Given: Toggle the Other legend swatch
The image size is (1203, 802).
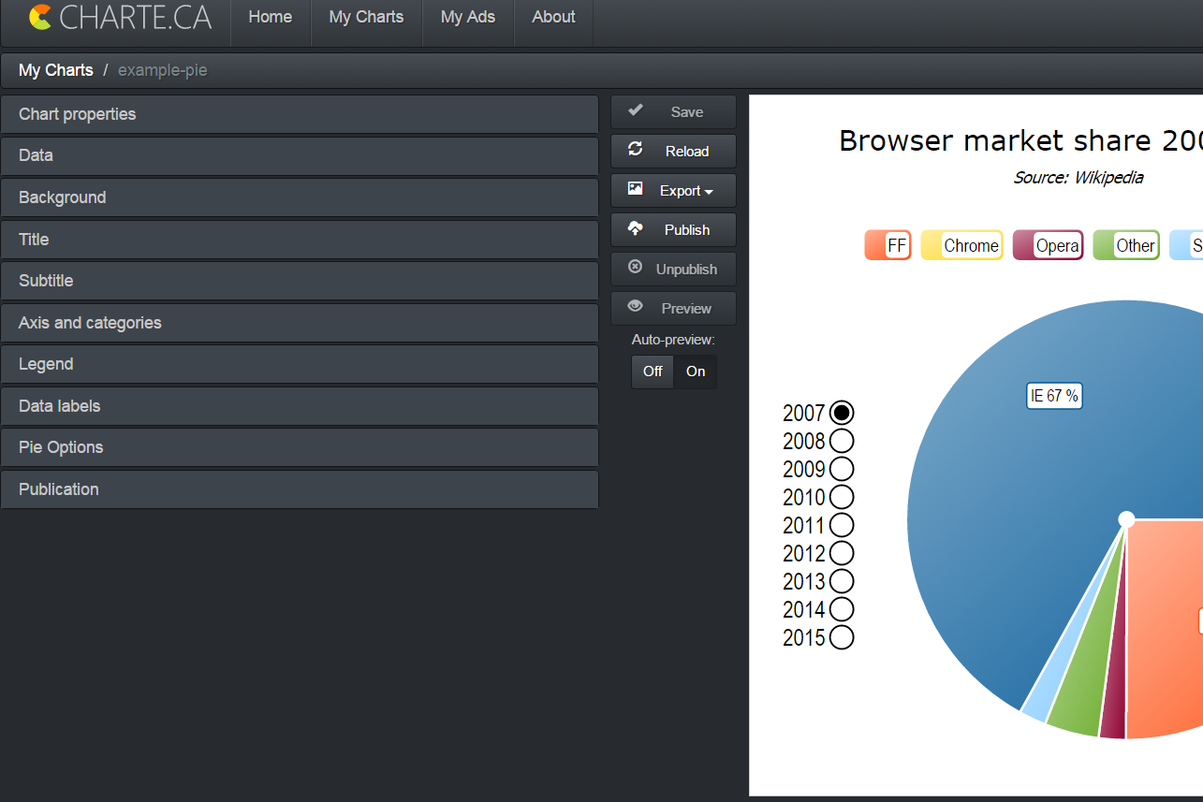Looking at the screenshot, I should tap(1126, 245).
